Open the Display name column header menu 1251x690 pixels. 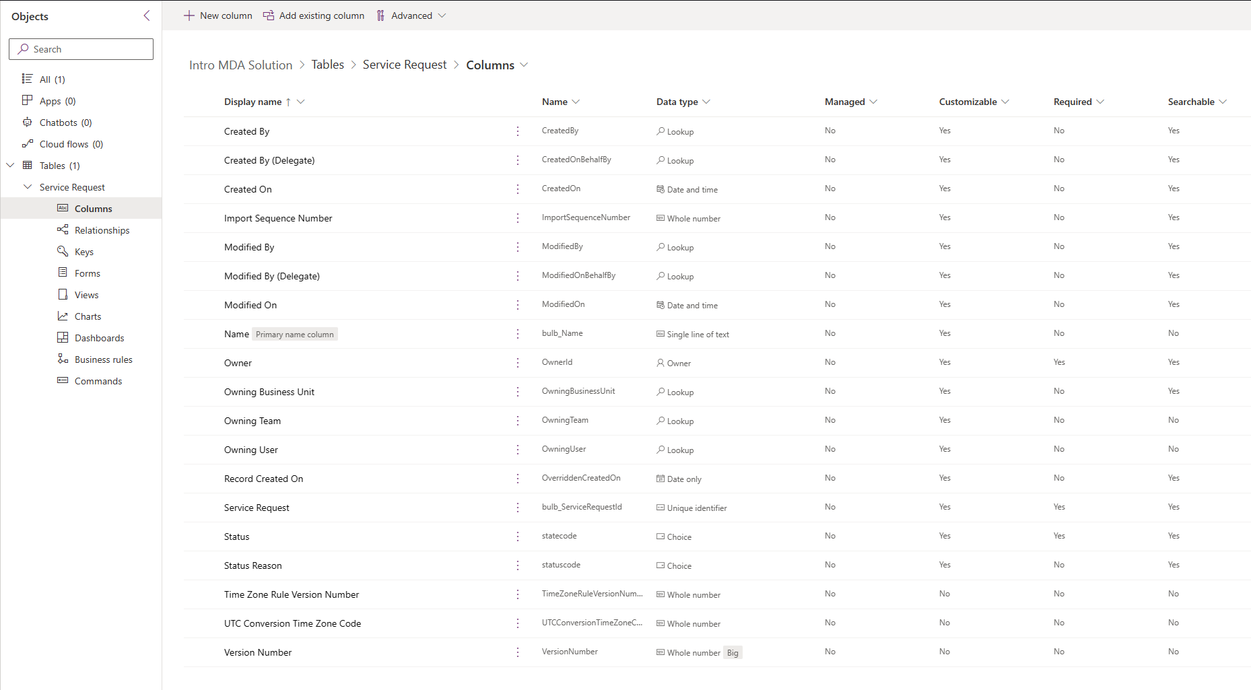point(301,102)
